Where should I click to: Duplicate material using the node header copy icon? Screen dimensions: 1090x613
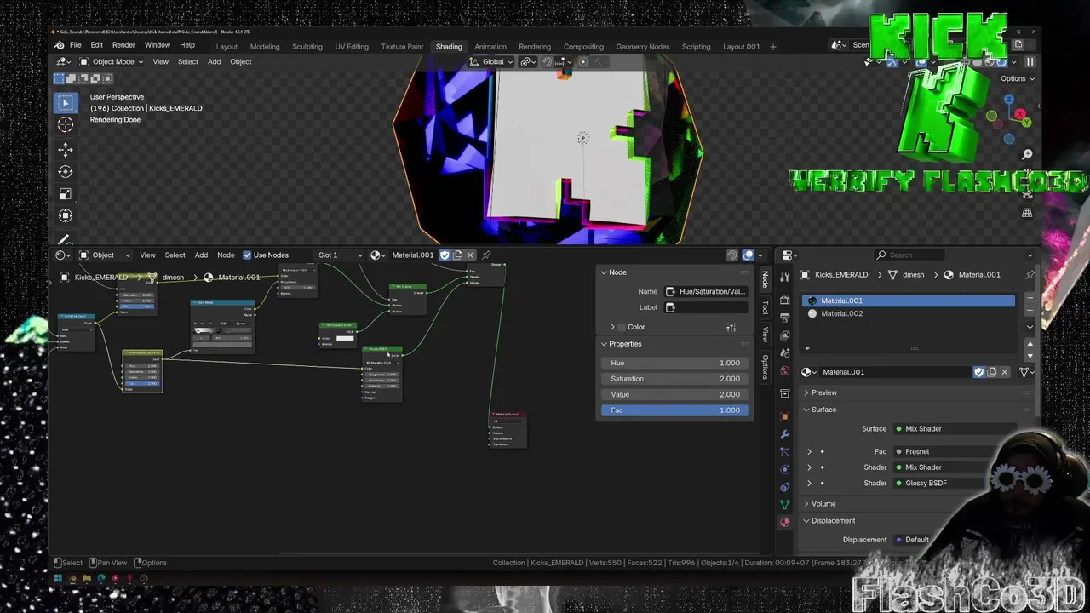coord(457,255)
